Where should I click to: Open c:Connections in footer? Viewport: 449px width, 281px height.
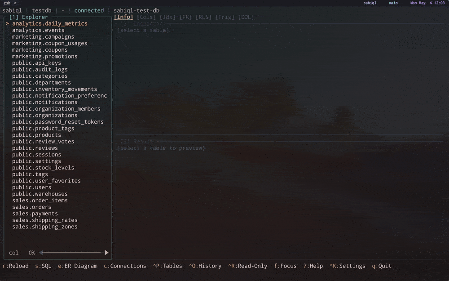125,266
